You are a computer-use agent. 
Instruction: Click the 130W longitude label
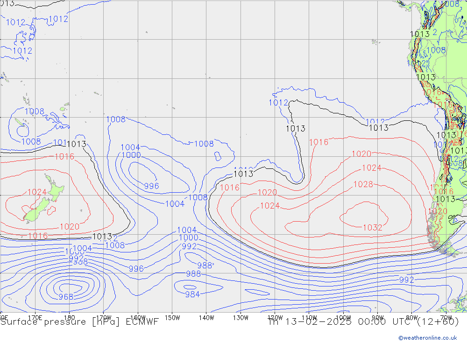point(241,318)
